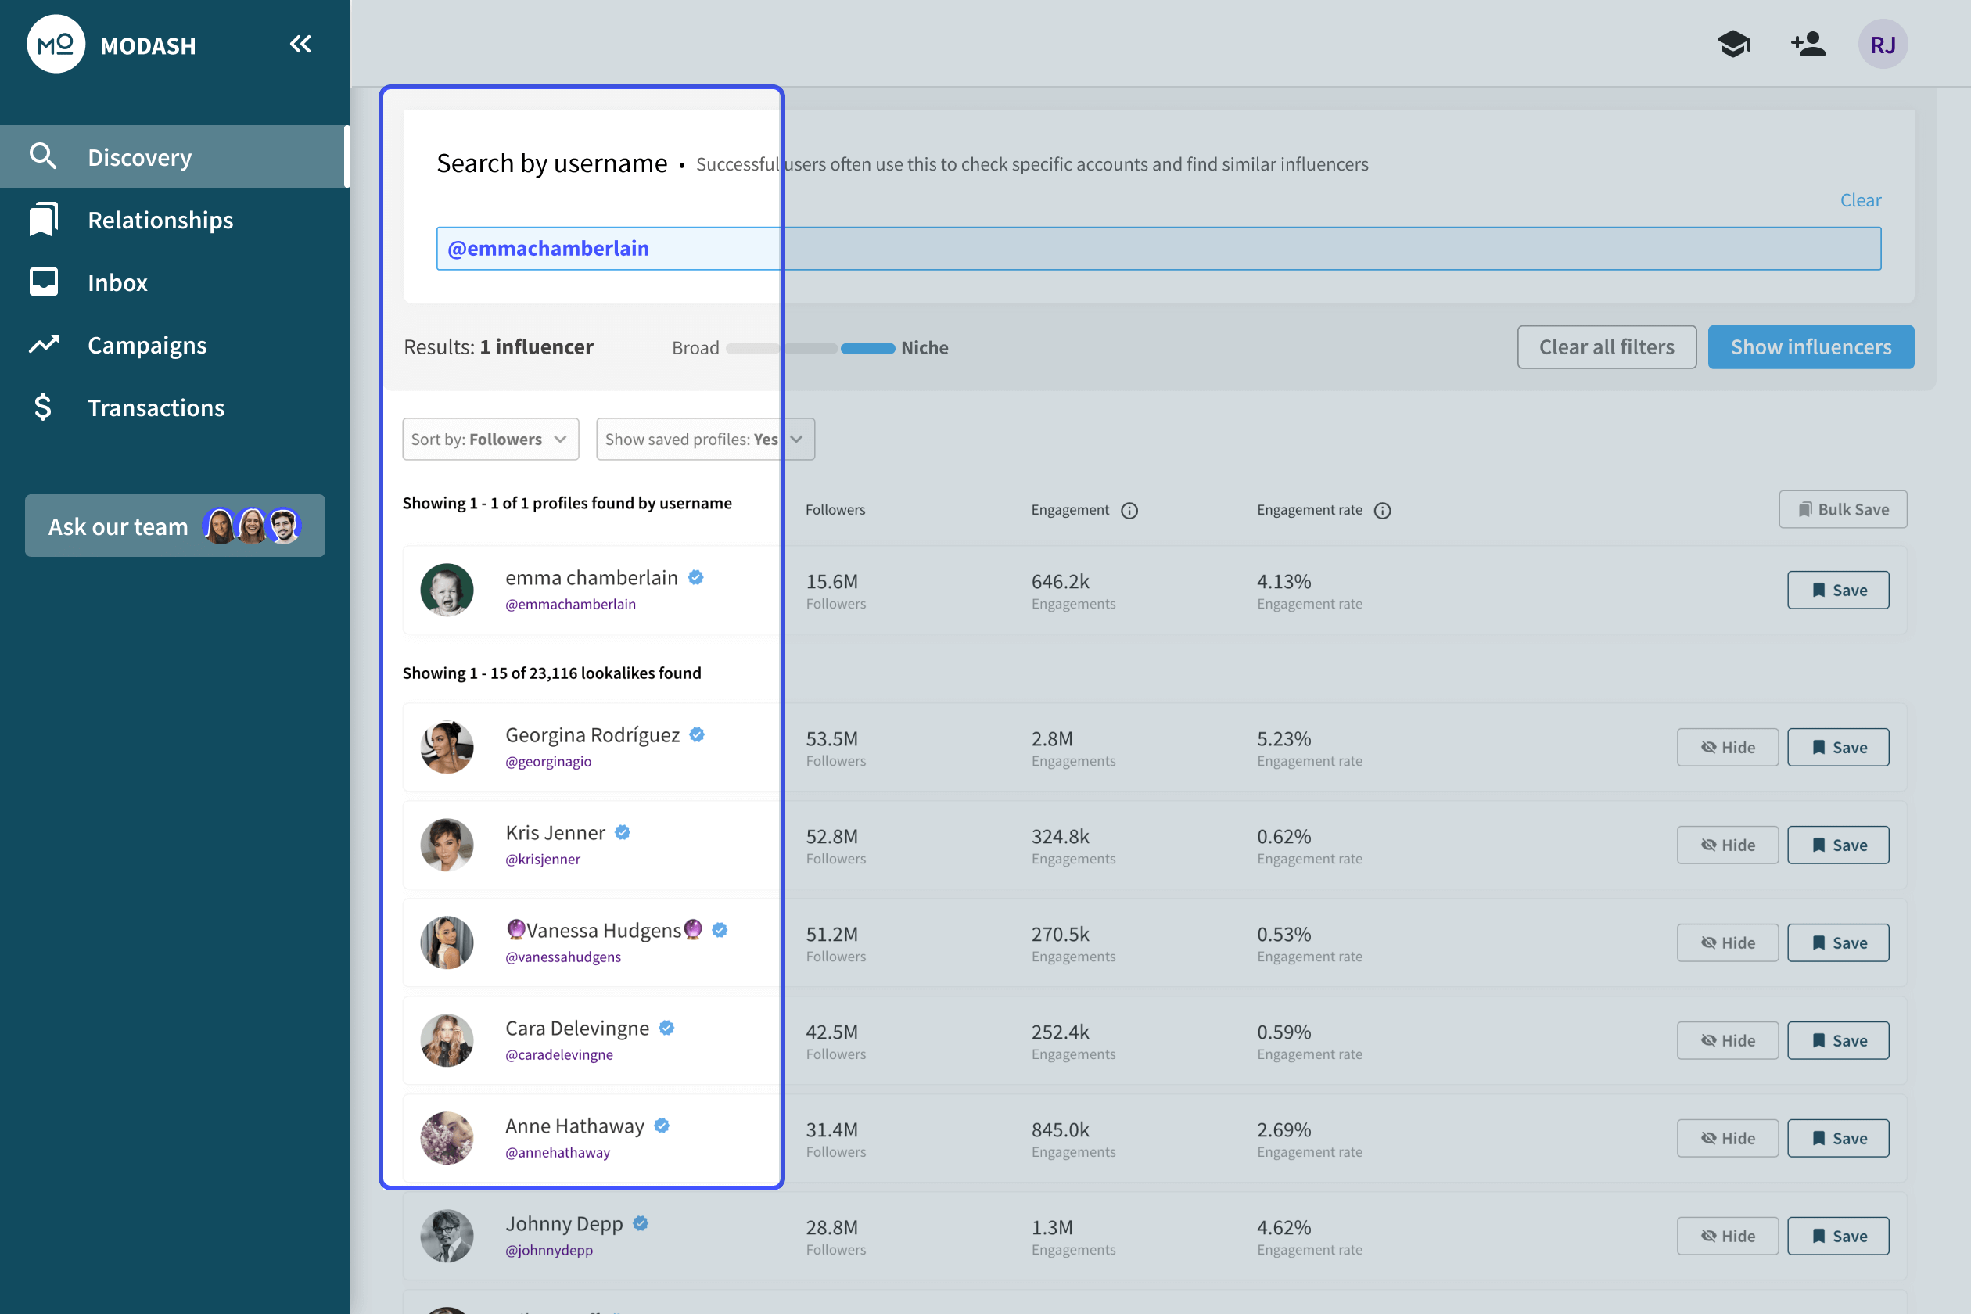Select the Relationships sidebar icon
This screenshot has width=1971, height=1314.
[x=45, y=219]
